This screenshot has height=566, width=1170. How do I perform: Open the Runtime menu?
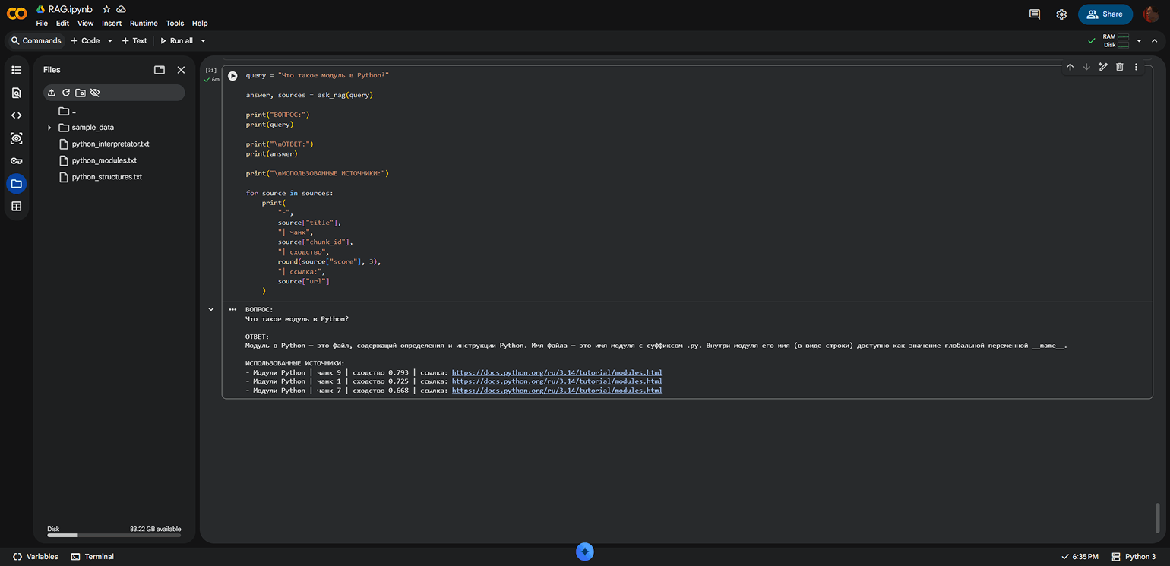pyautogui.click(x=144, y=24)
